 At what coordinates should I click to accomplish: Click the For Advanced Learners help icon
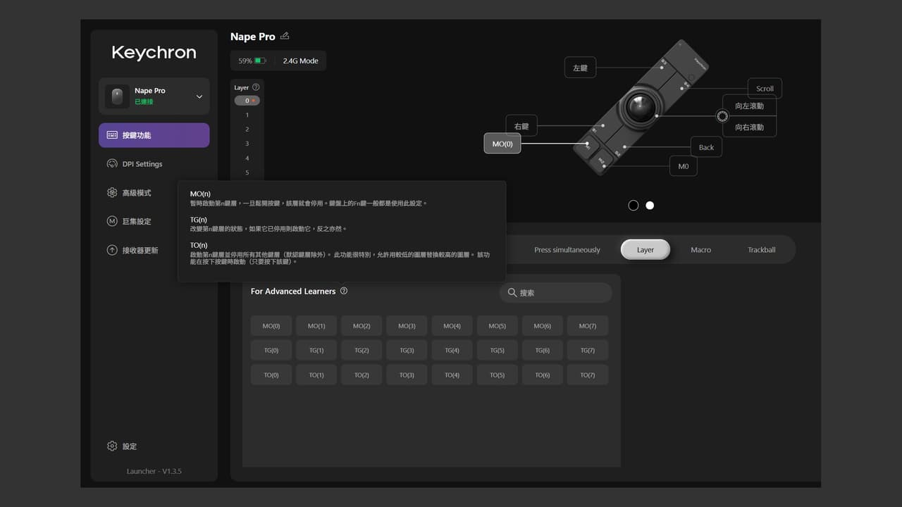(343, 291)
